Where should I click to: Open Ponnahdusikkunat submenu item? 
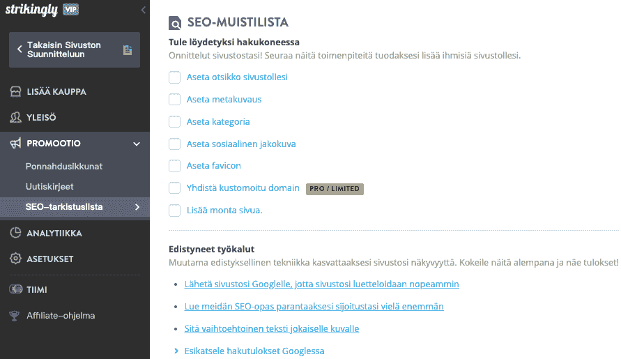64,167
